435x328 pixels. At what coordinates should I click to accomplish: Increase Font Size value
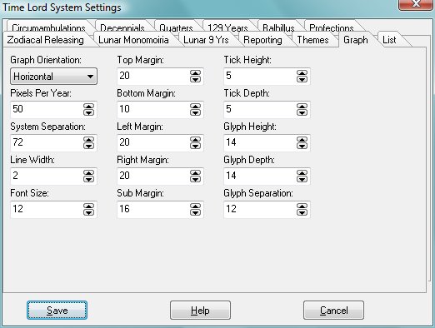[x=88, y=206]
